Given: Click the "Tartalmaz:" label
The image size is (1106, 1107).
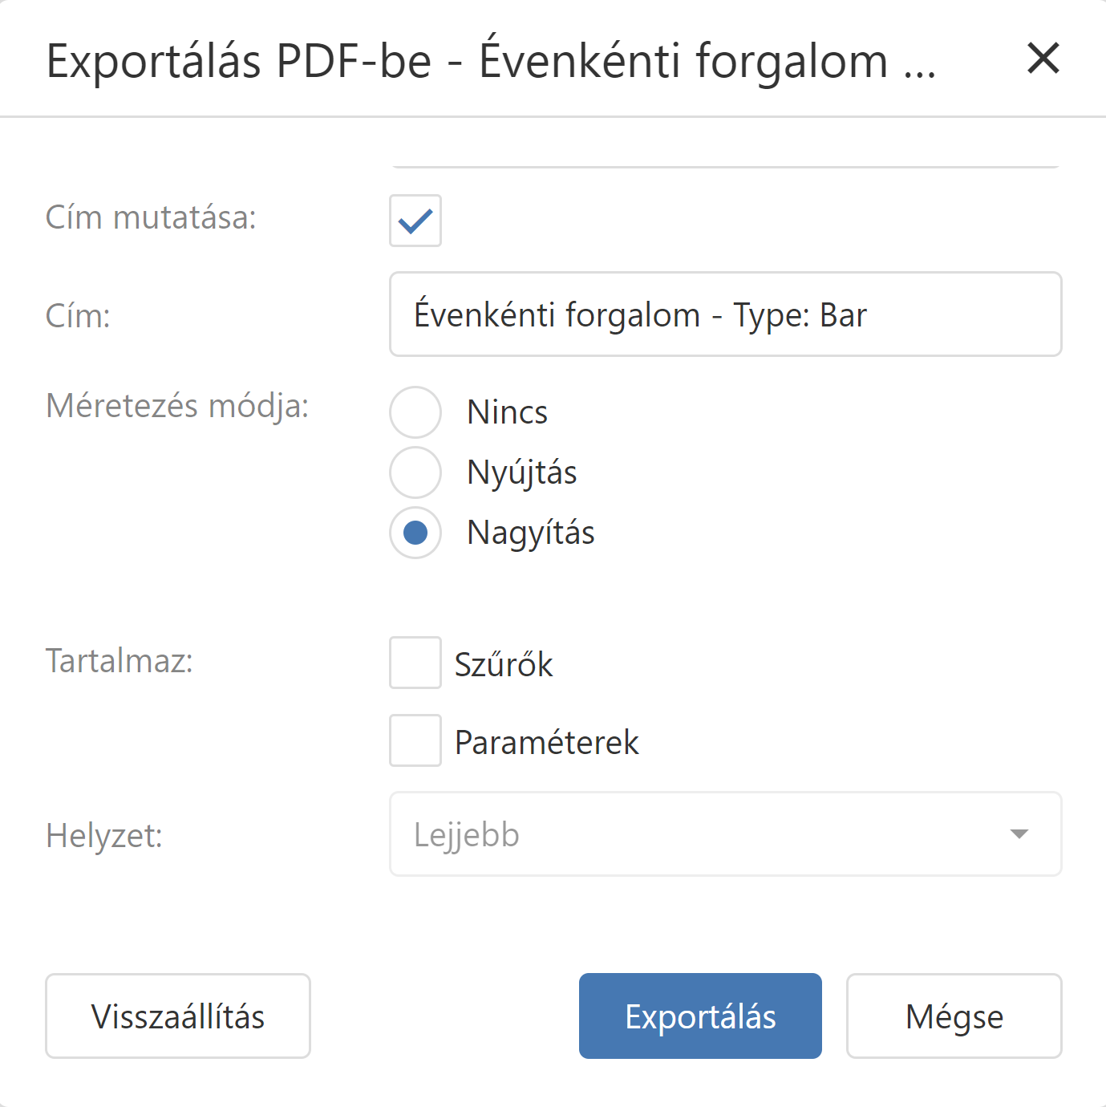Looking at the screenshot, I should (x=120, y=661).
